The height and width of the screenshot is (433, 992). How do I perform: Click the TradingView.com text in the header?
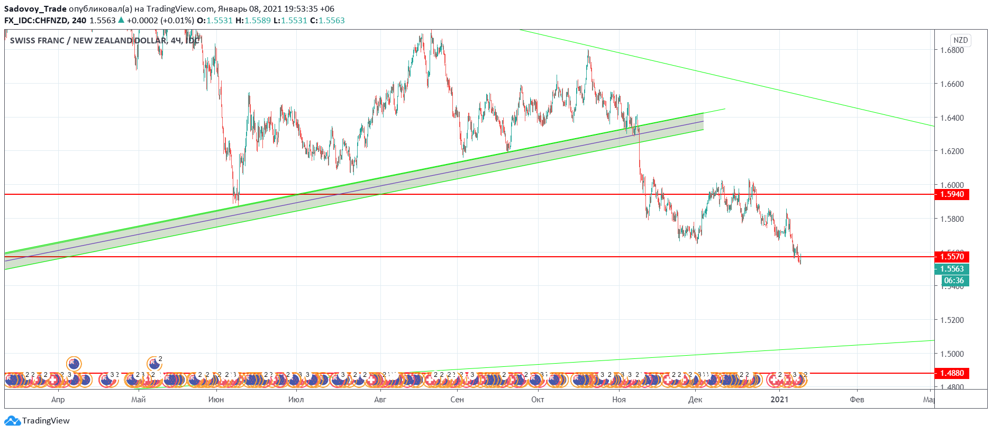pyautogui.click(x=180, y=8)
